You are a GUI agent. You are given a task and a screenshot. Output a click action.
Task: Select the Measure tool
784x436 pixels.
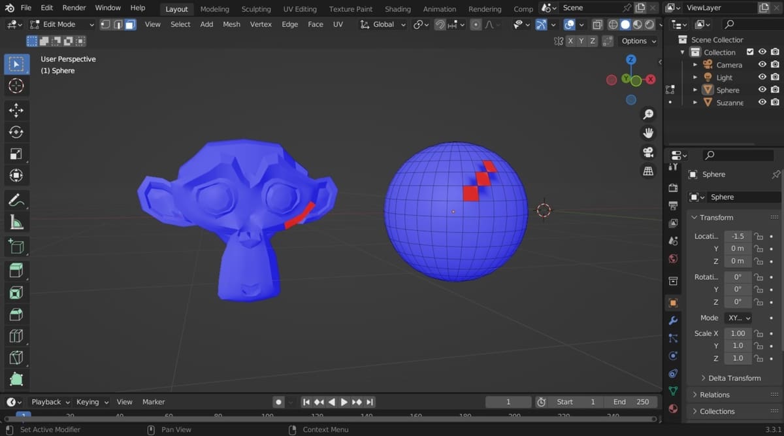click(x=16, y=222)
